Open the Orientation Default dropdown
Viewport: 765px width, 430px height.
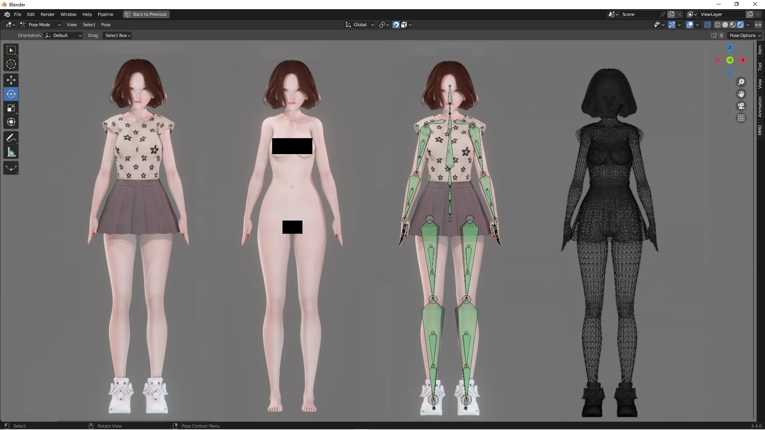[x=63, y=35]
